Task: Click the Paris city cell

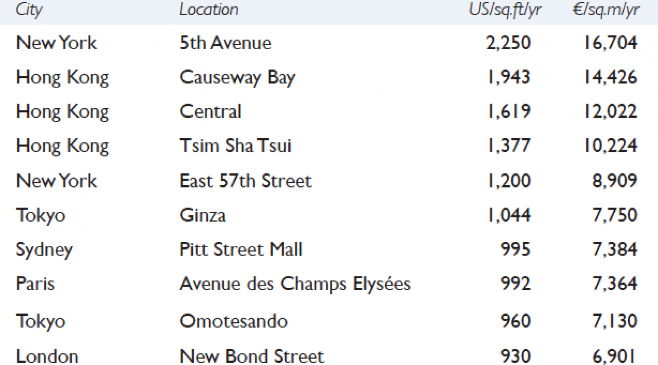Action: click(35, 284)
